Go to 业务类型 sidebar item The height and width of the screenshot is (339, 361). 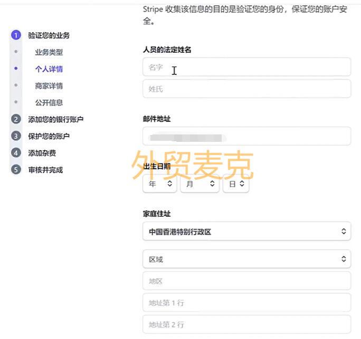(49, 52)
